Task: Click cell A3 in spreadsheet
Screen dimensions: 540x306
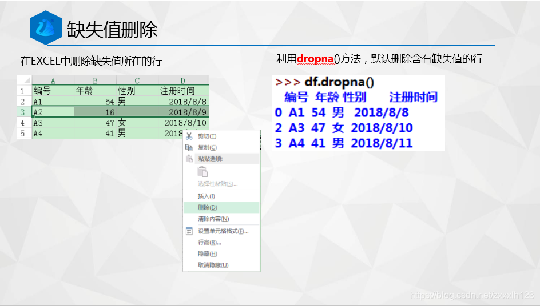Action: (53, 123)
